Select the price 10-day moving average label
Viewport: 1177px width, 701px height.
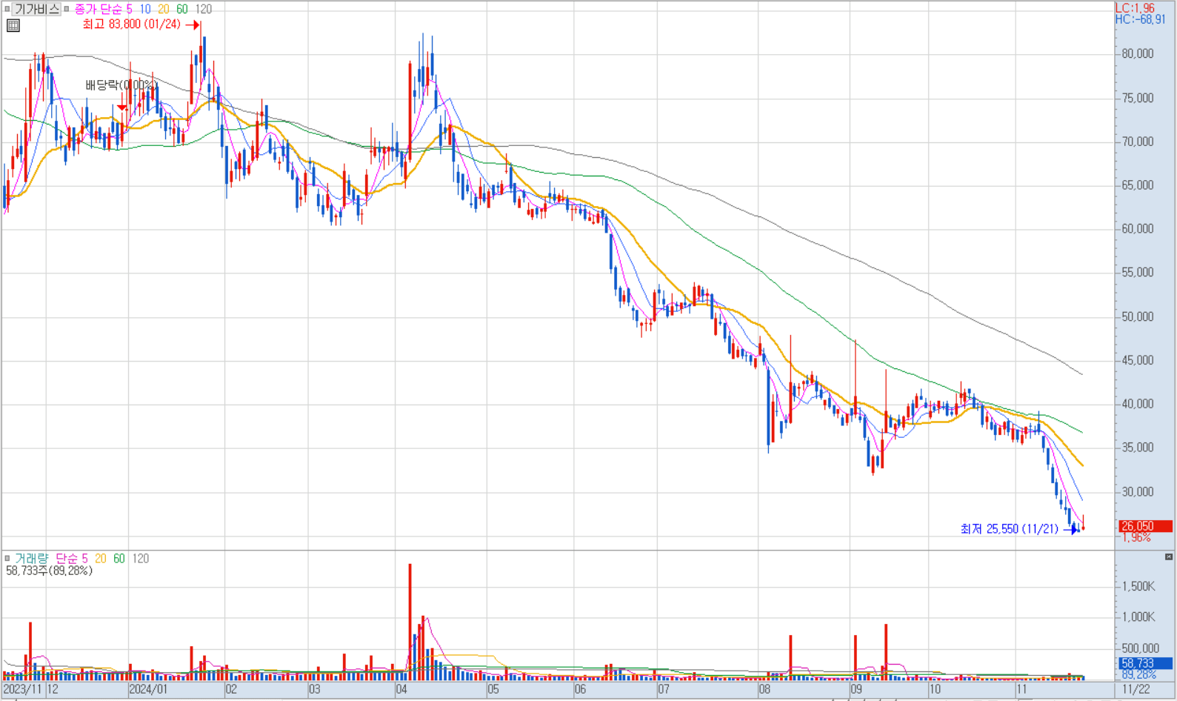click(145, 9)
